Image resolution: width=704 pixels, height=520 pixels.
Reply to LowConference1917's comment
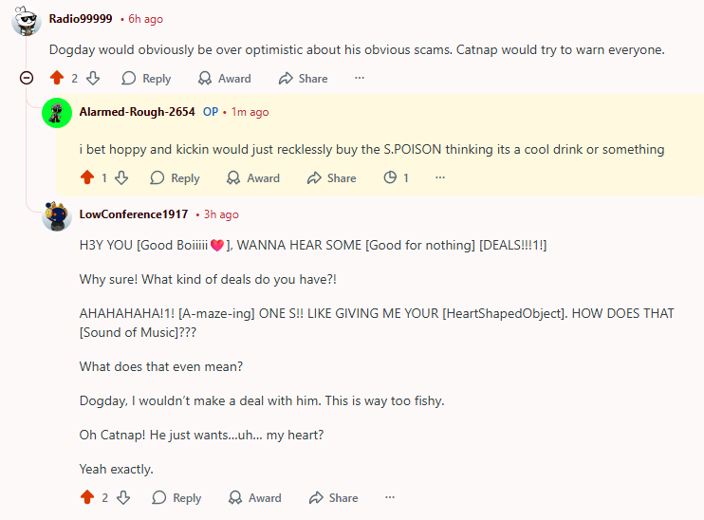pyautogui.click(x=176, y=497)
